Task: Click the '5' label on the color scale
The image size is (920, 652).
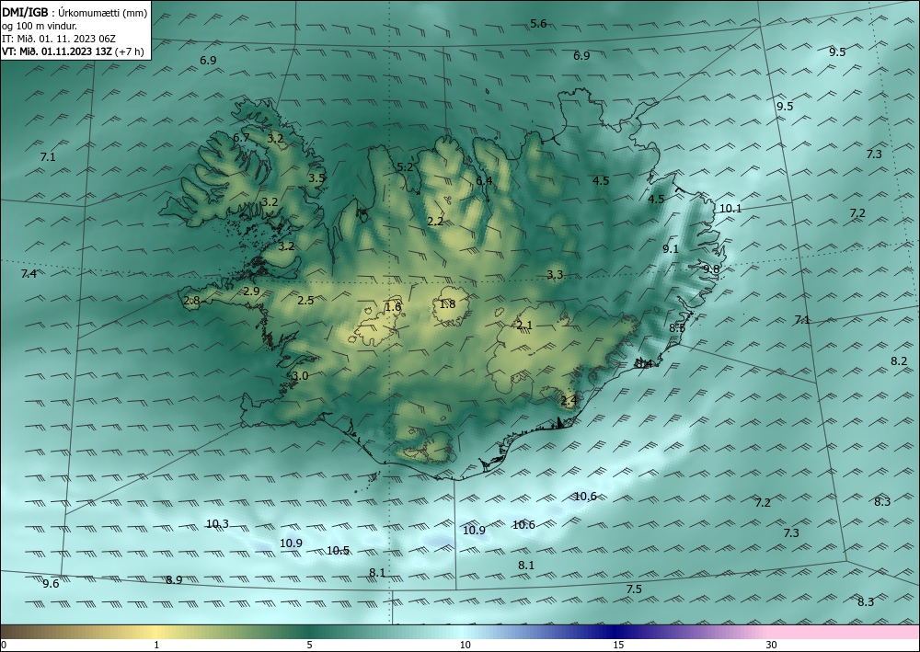Action: [x=309, y=646]
